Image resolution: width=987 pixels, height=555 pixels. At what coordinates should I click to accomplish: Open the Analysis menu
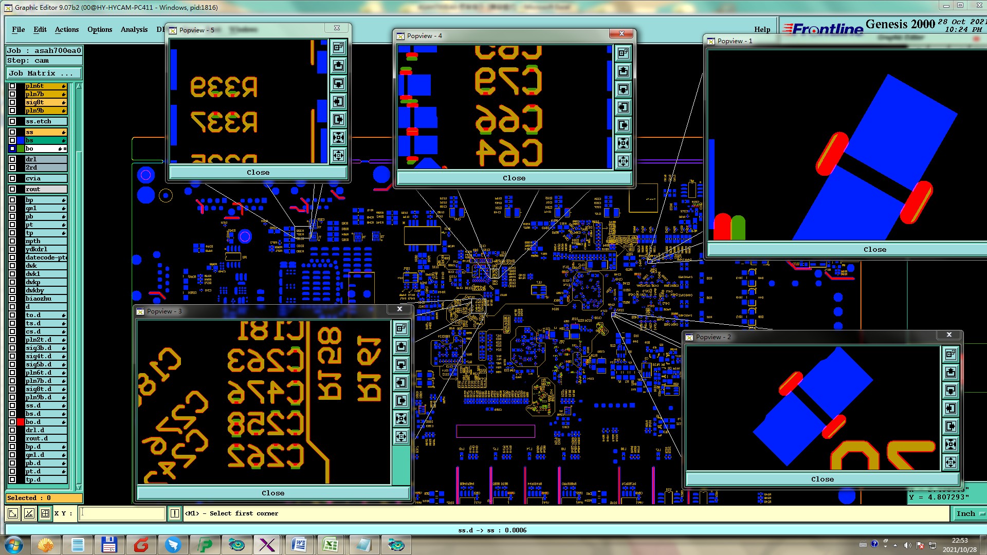click(x=134, y=29)
